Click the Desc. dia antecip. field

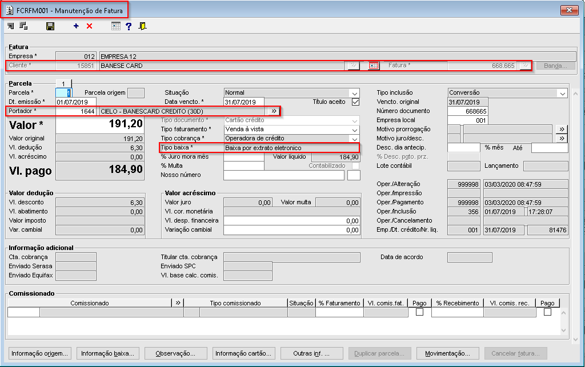point(464,148)
